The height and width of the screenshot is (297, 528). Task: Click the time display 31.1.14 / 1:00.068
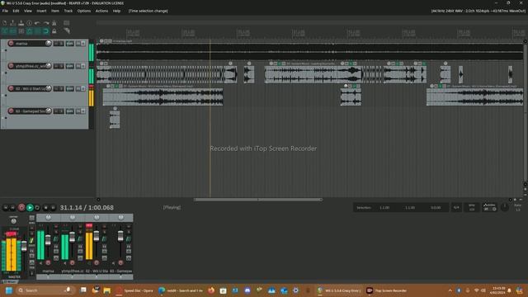click(87, 208)
